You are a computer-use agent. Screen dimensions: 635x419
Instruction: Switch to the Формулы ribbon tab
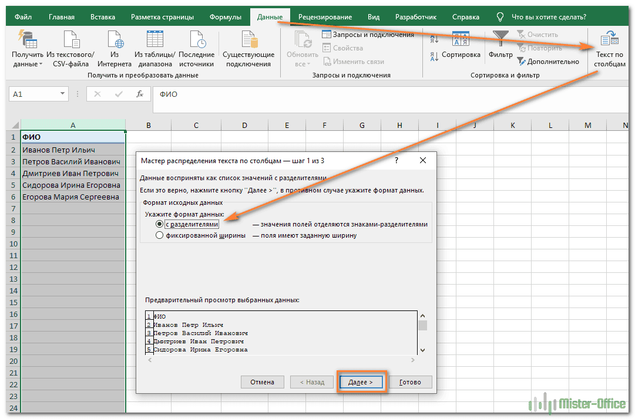coord(226,17)
